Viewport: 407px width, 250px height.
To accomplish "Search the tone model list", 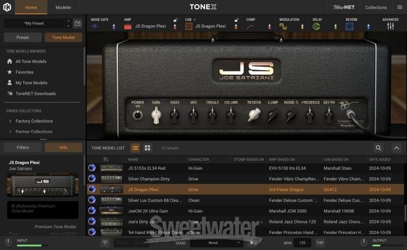I will click(x=378, y=148).
